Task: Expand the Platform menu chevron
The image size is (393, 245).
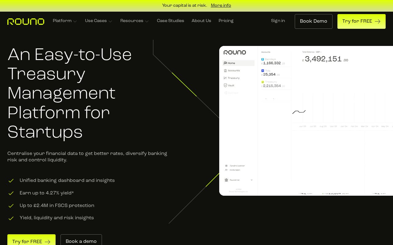Action: pyautogui.click(x=75, y=21)
